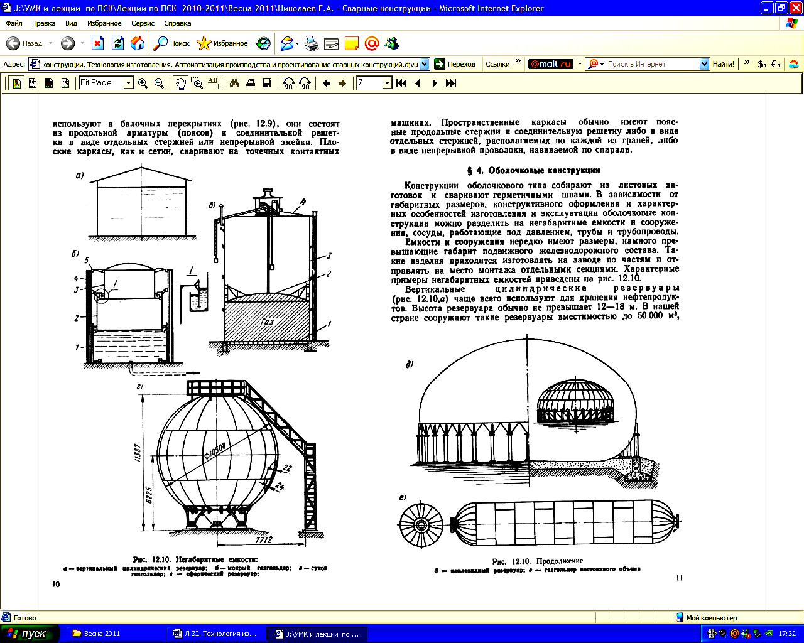
Task: Activate the hand pan tool
Action: tap(181, 83)
